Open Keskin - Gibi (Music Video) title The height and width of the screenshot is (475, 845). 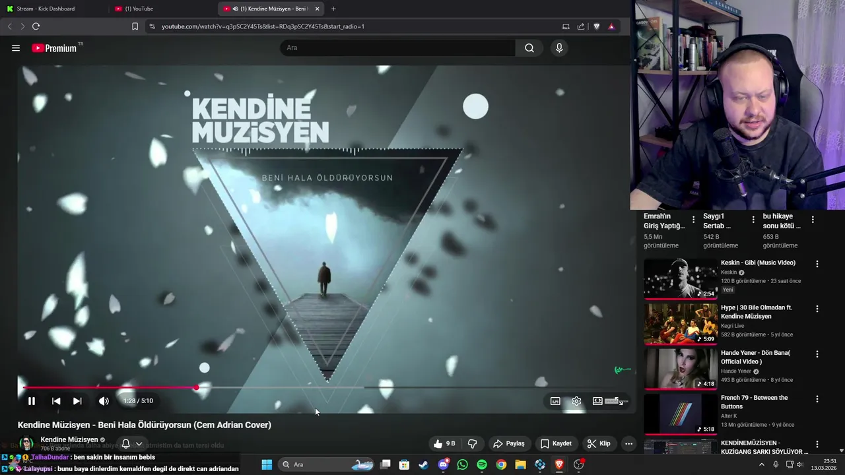click(758, 263)
